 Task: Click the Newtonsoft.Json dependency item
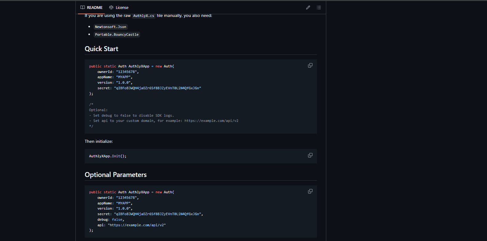point(110,27)
